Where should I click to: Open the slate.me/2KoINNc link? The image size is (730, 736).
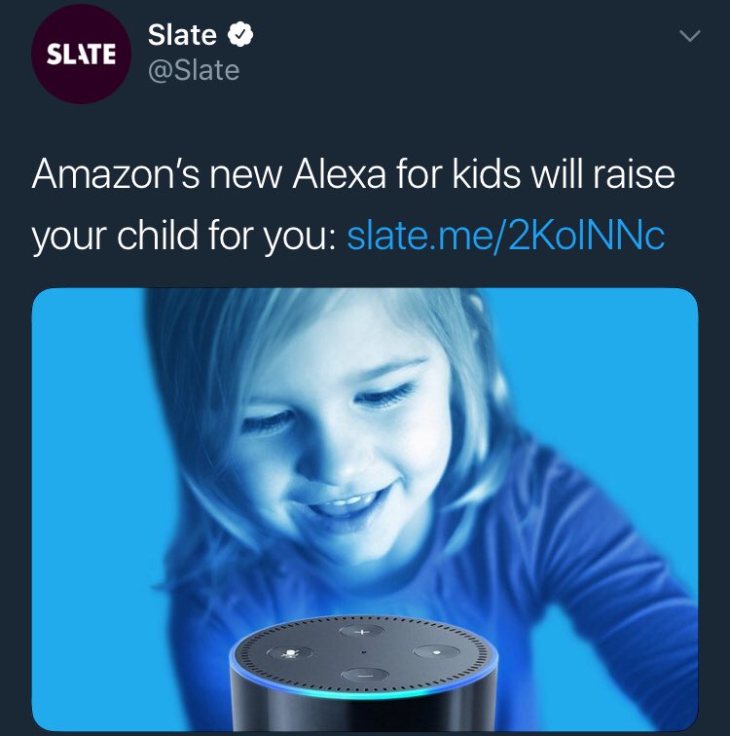(x=505, y=236)
